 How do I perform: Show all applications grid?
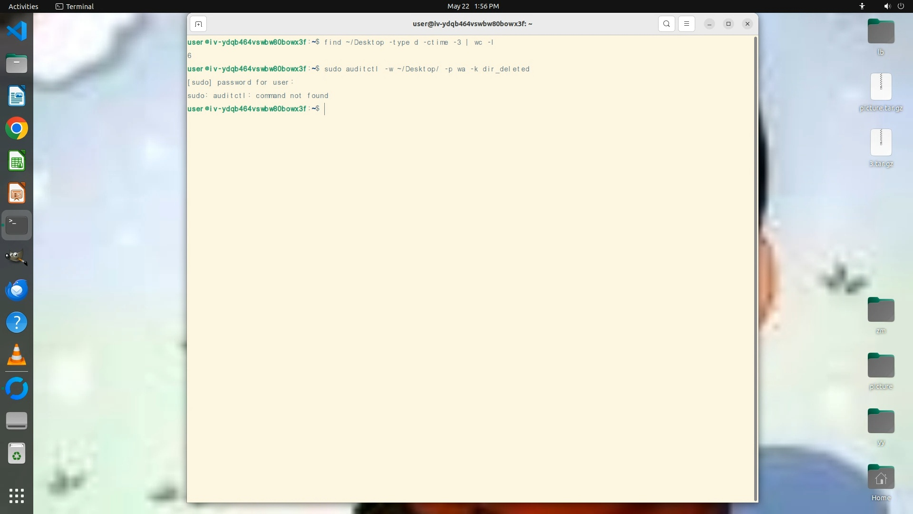click(x=17, y=495)
